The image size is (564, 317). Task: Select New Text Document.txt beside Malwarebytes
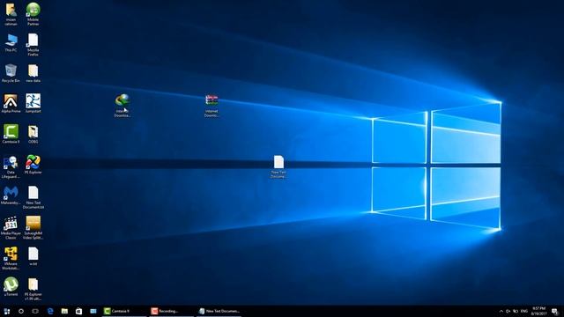pos(33,197)
